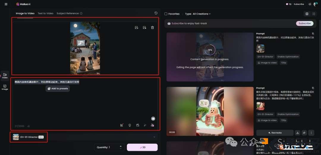Select Image mode in left sidebar

pos(5,87)
